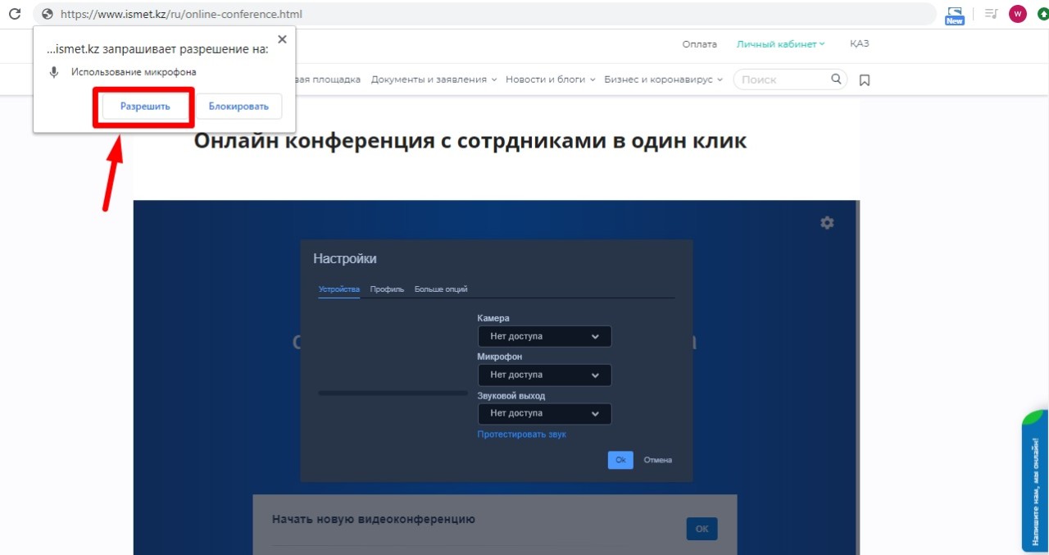1049x555 pixels.
Task: Expand the Звуковой выход dropdown
Action: pyautogui.click(x=544, y=413)
